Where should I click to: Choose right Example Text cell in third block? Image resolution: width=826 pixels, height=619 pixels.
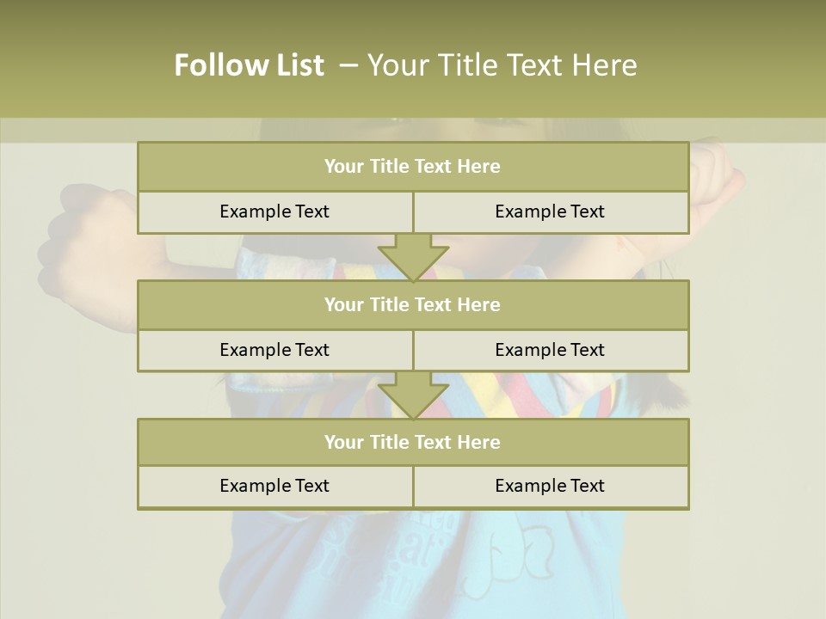coord(550,487)
